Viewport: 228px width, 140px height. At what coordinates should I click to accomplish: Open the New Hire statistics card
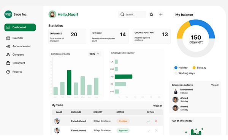pyautogui.click(x=109, y=36)
